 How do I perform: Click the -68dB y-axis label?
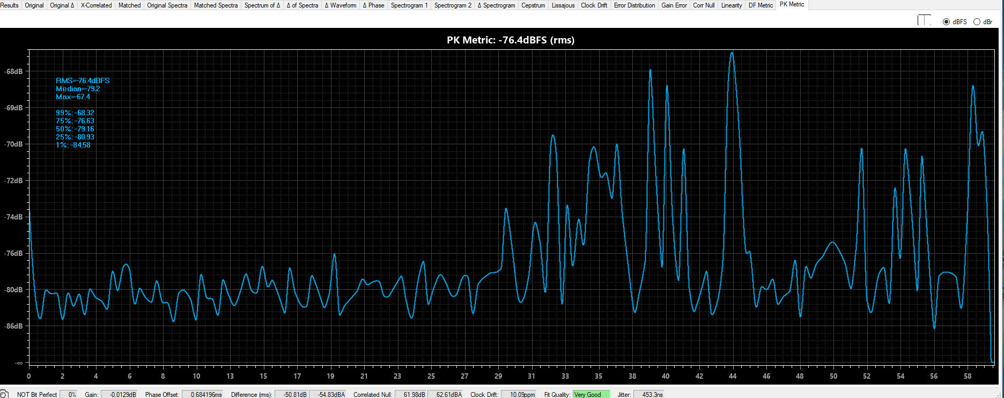pos(13,71)
